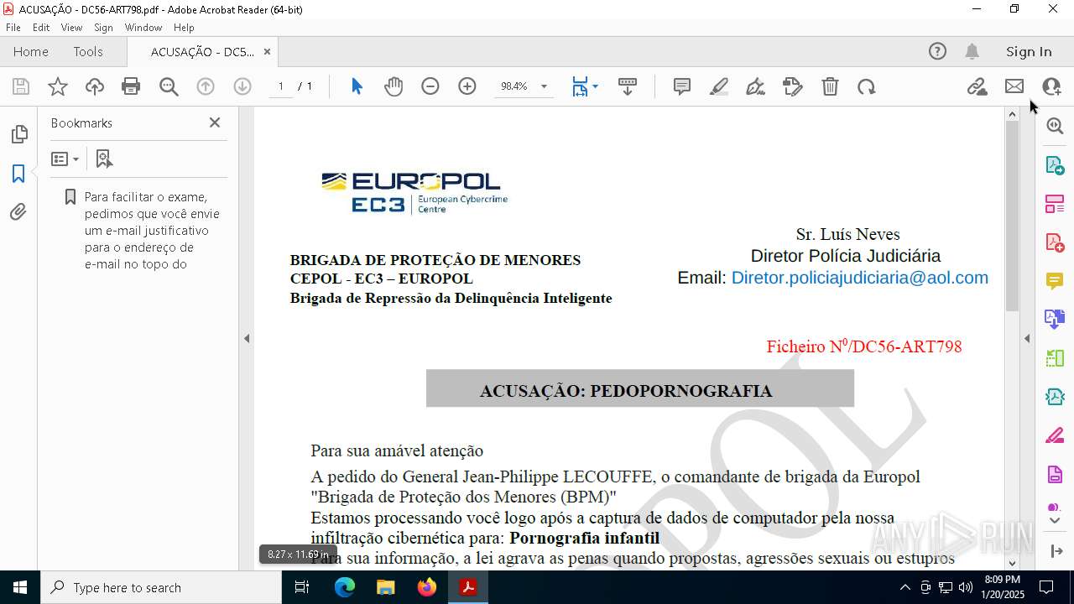Collapse the right tools pane arrow

coord(1027,339)
